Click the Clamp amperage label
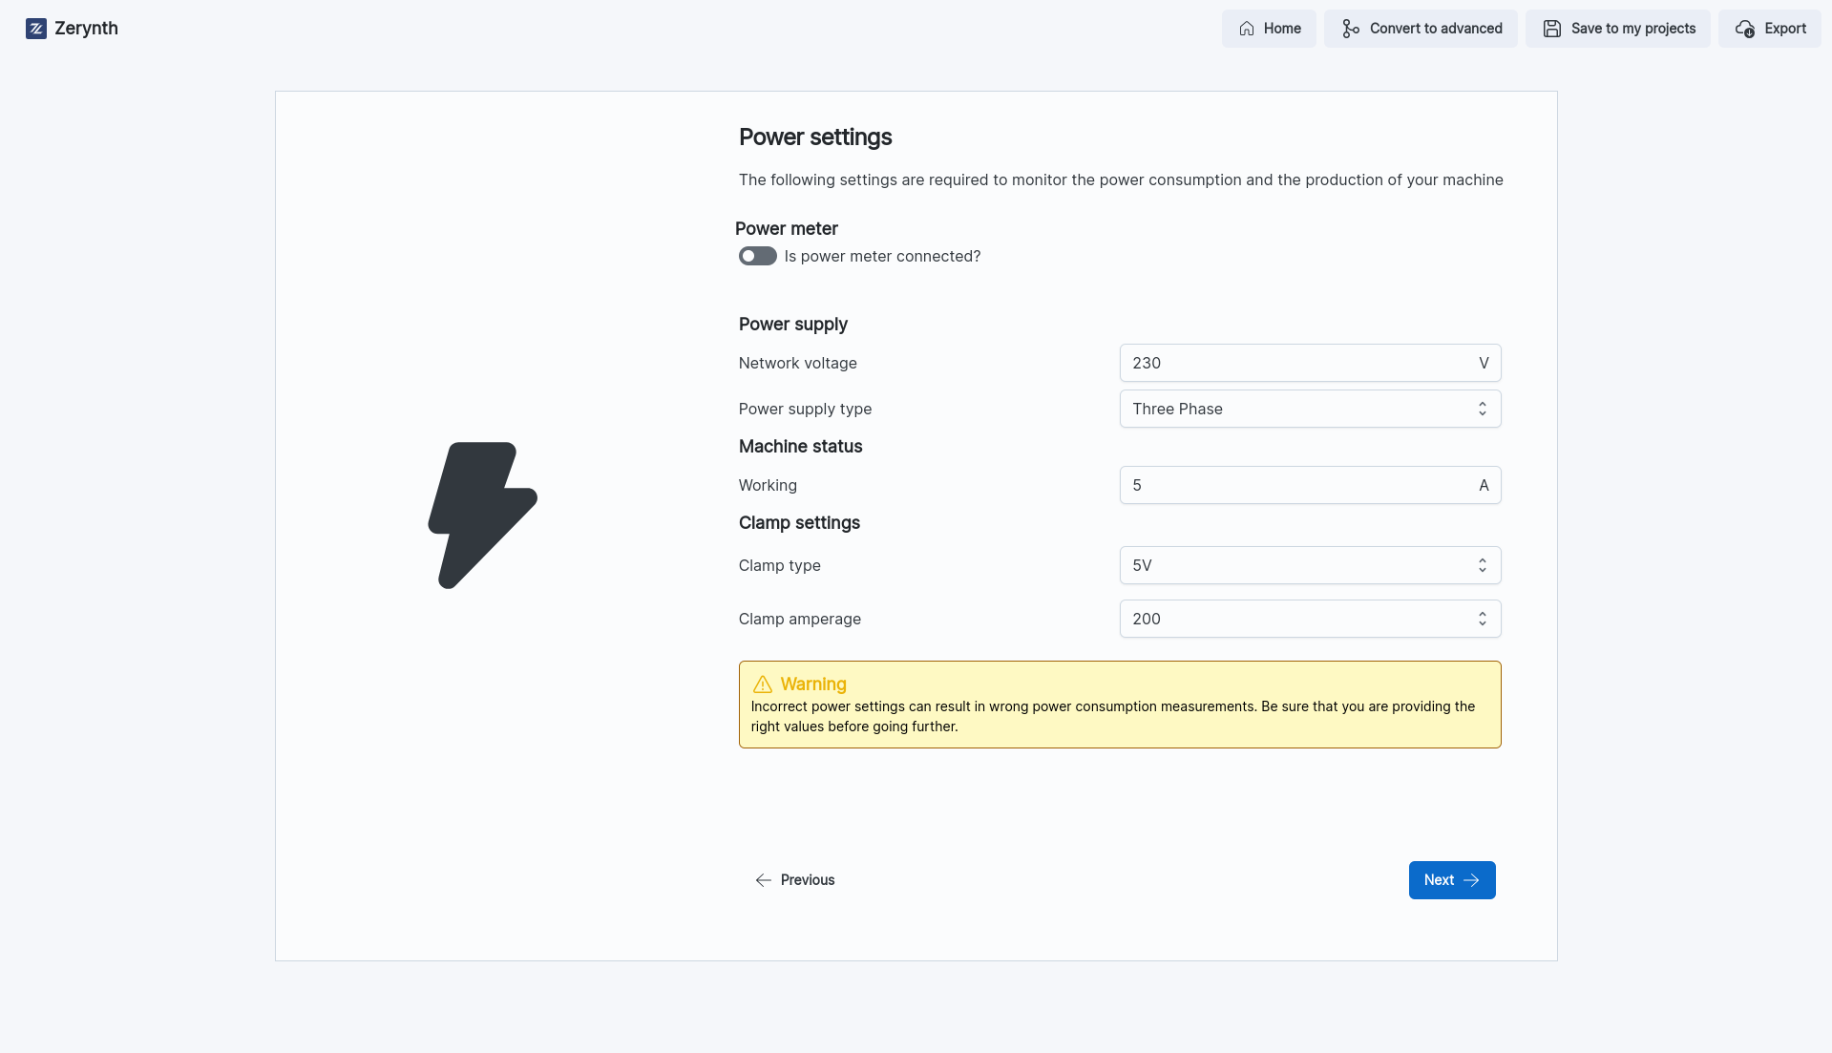Viewport: 1832px width, 1053px height. [800, 619]
